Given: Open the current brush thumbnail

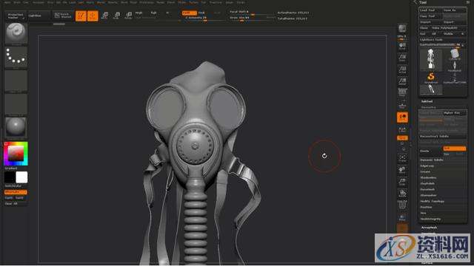Looking at the screenshot, I should point(16,33).
